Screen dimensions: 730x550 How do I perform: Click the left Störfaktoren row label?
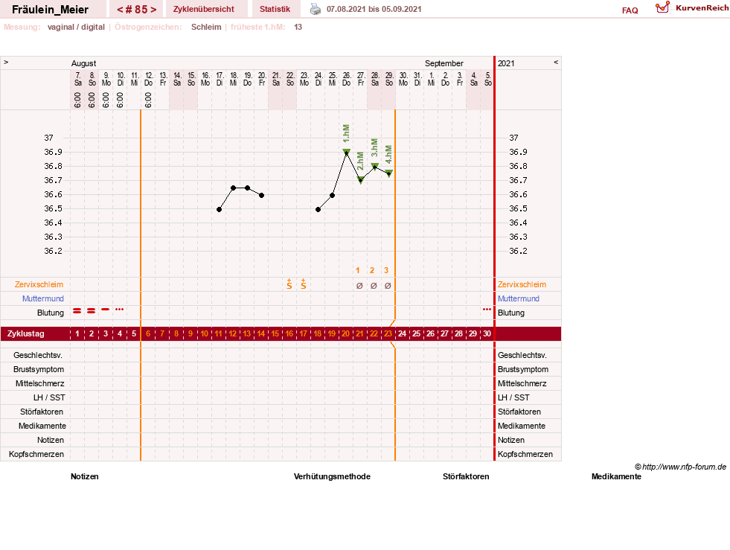(x=42, y=412)
